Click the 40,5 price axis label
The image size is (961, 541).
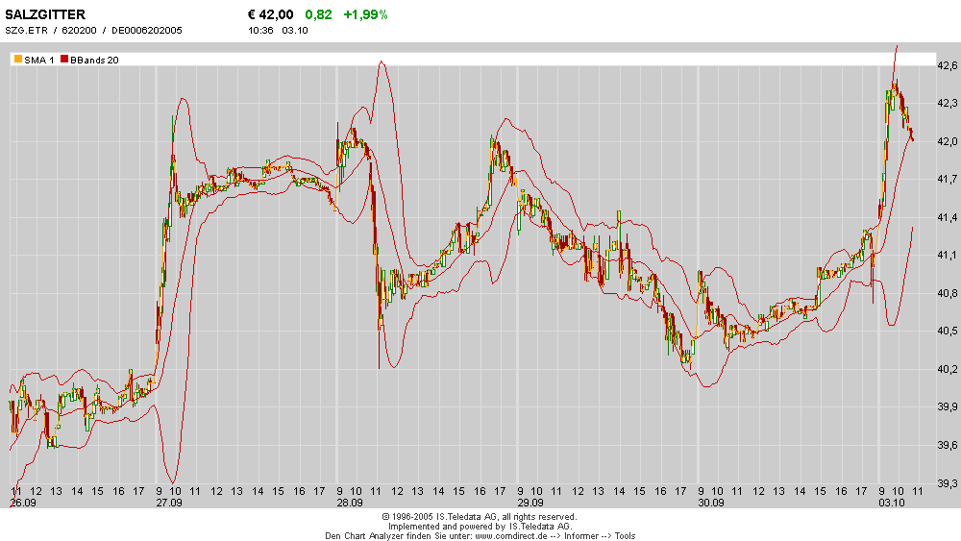[x=948, y=331]
